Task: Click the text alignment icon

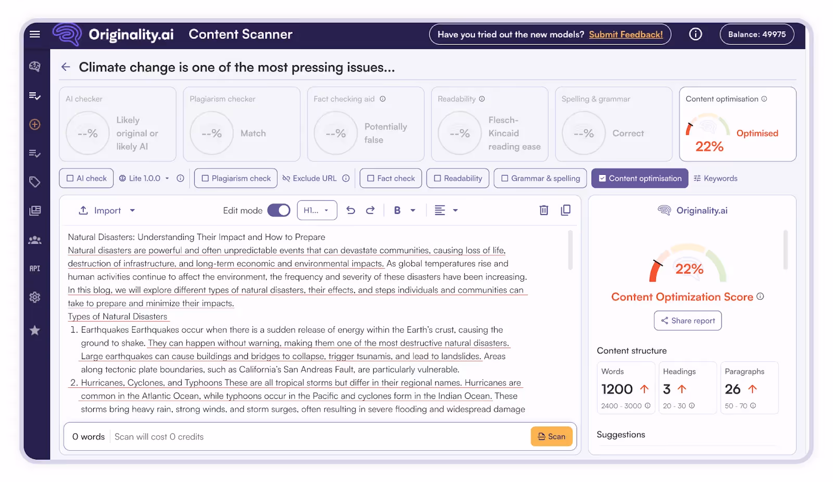Action: [440, 210]
